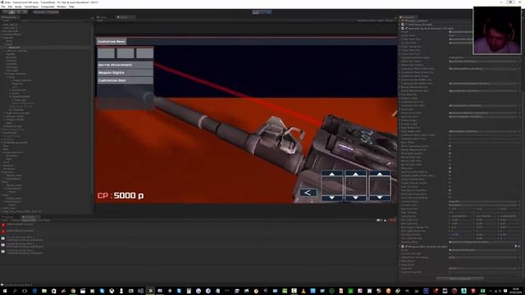Viewport: 525px width, 295px height.
Task: Click the Customize Menu header button
Action: pyautogui.click(x=112, y=42)
